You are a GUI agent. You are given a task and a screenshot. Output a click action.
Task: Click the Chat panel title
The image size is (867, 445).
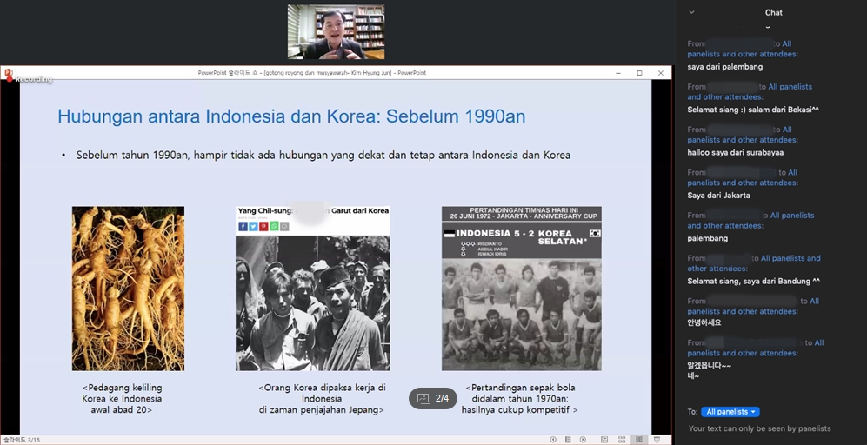(773, 12)
